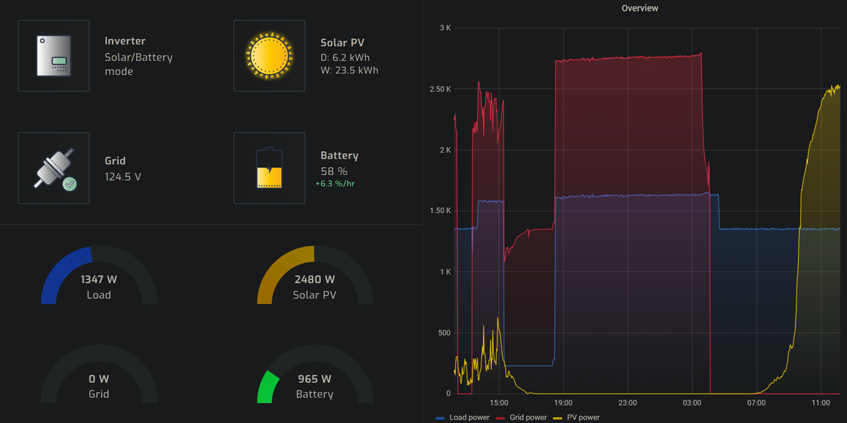The image size is (847, 423).
Task: Click the 3 K y-axis label
Action: [x=445, y=28]
